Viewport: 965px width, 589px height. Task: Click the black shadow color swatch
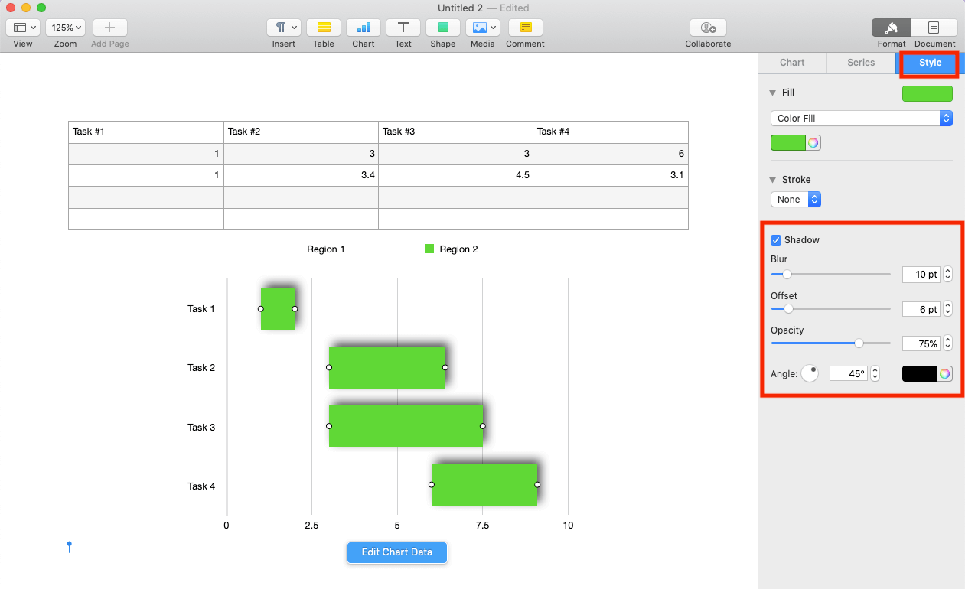pos(920,373)
